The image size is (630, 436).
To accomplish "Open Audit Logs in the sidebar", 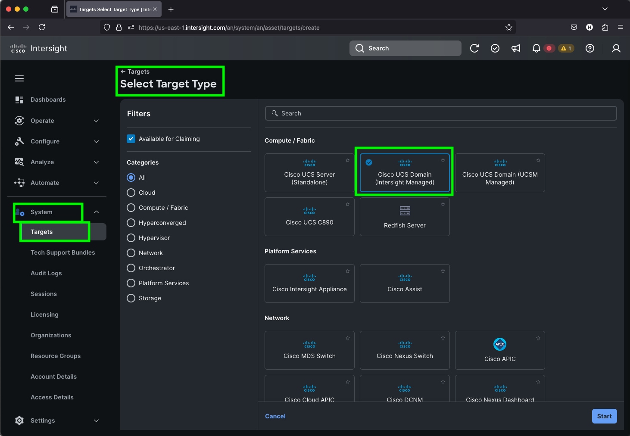I will [x=46, y=273].
